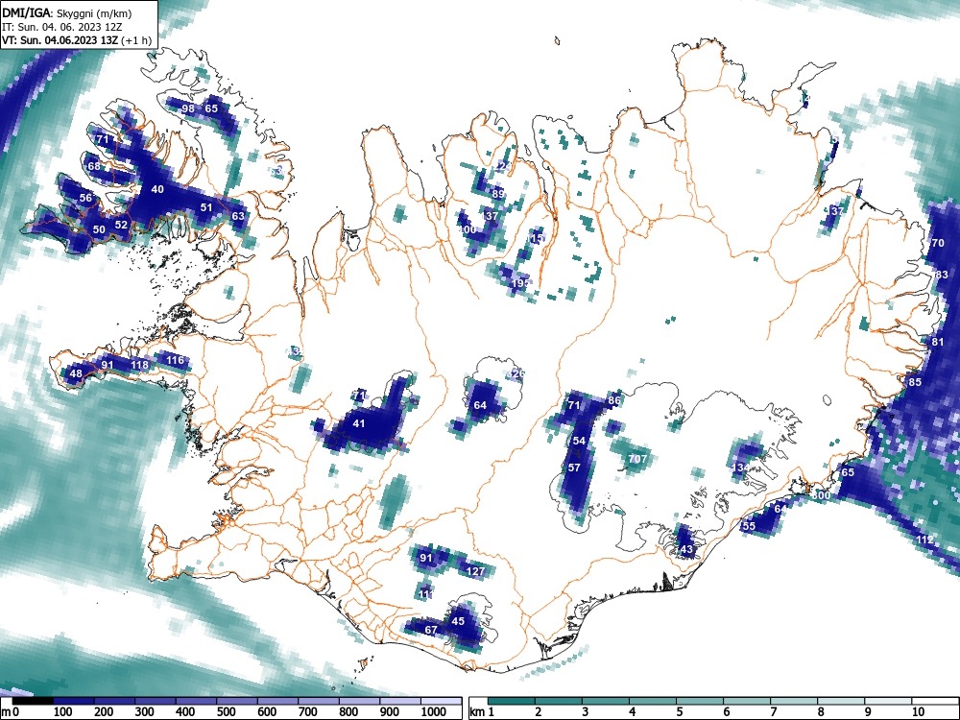Click the white swatch right of km 10

coord(935,701)
